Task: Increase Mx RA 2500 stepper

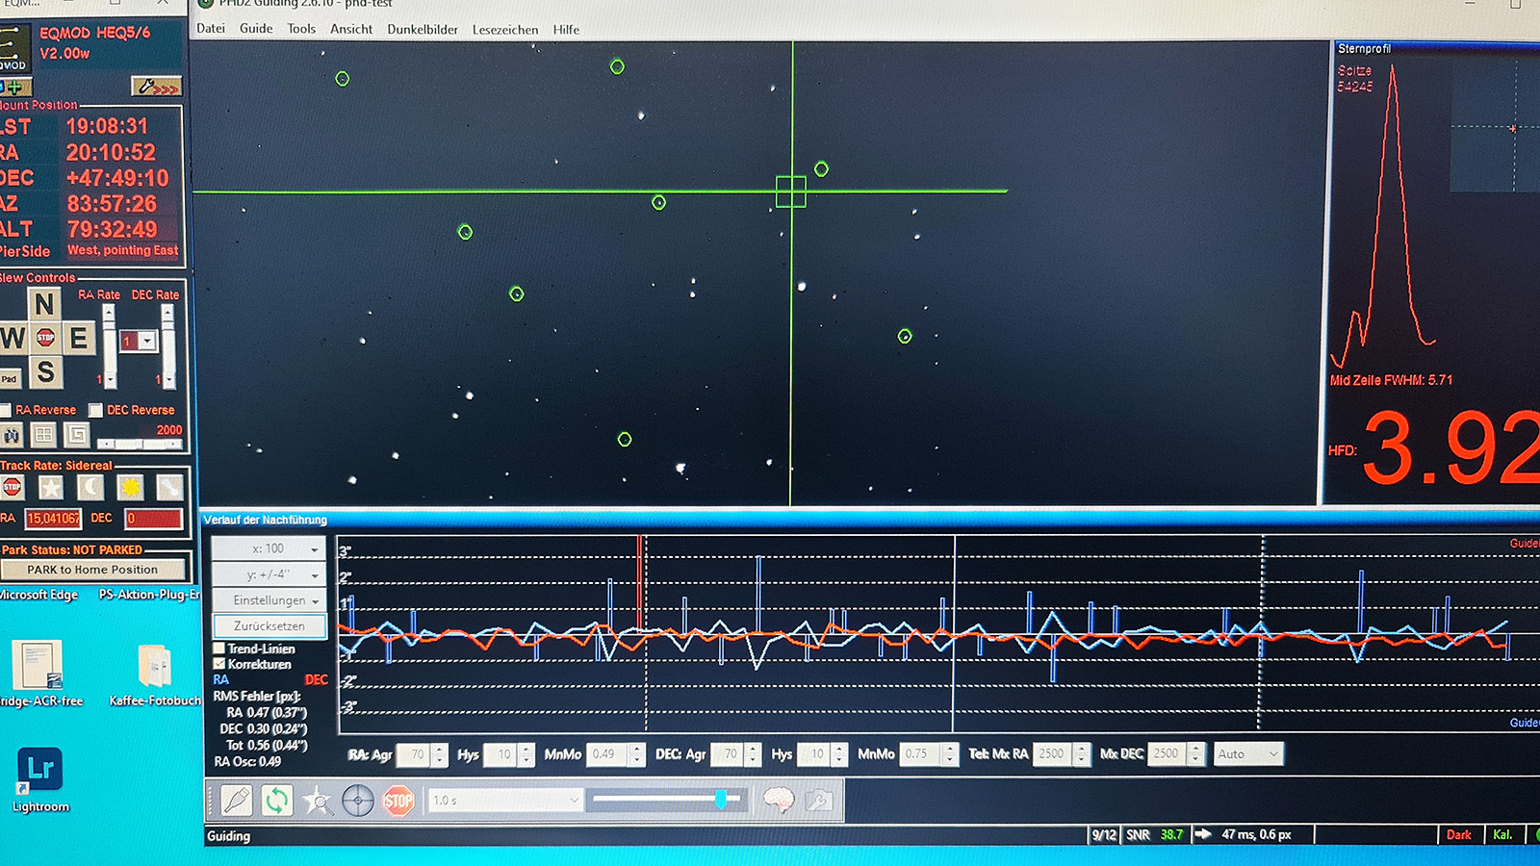Action: coord(1081,749)
